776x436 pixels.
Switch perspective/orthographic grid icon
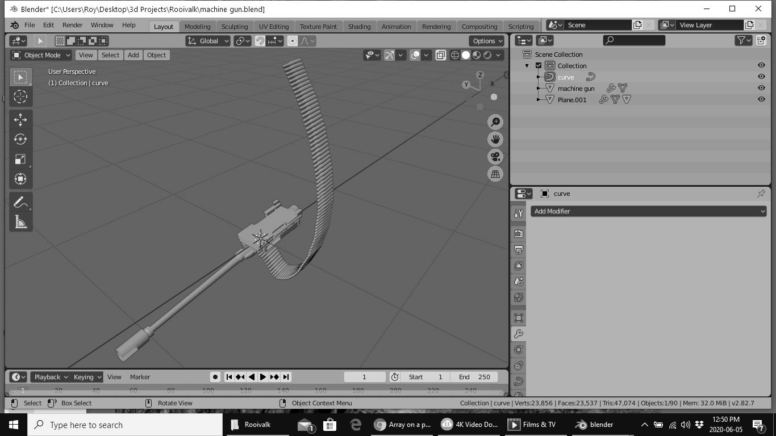point(495,174)
